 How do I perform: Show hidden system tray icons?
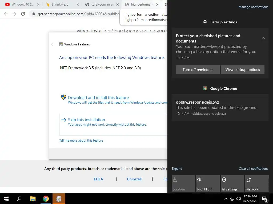[x=226, y=199]
